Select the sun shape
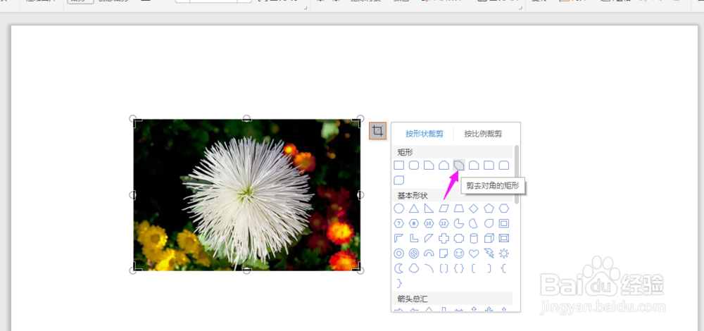 [504, 254]
